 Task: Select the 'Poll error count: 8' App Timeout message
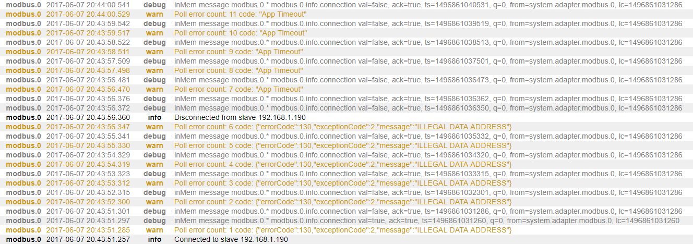click(238, 70)
